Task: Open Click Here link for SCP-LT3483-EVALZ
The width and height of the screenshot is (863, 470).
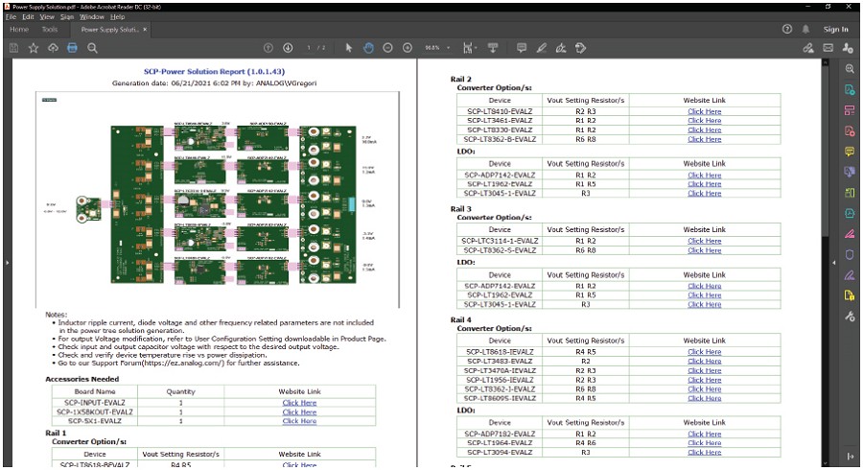Action: coord(705,361)
